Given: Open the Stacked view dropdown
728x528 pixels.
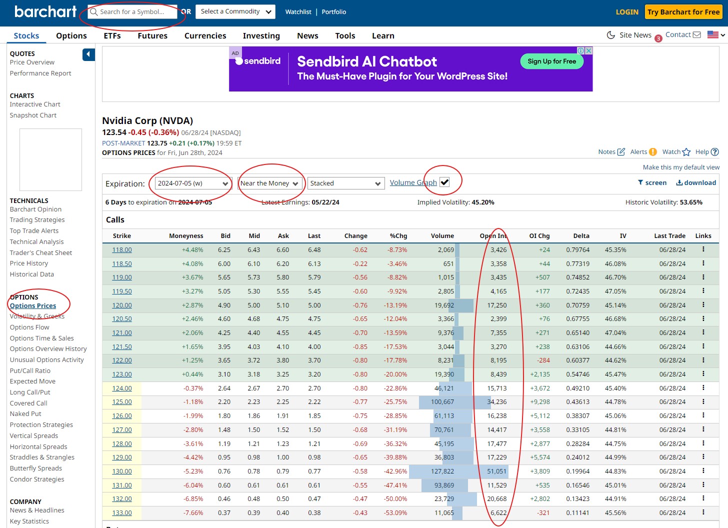Looking at the screenshot, I should 345,183.
